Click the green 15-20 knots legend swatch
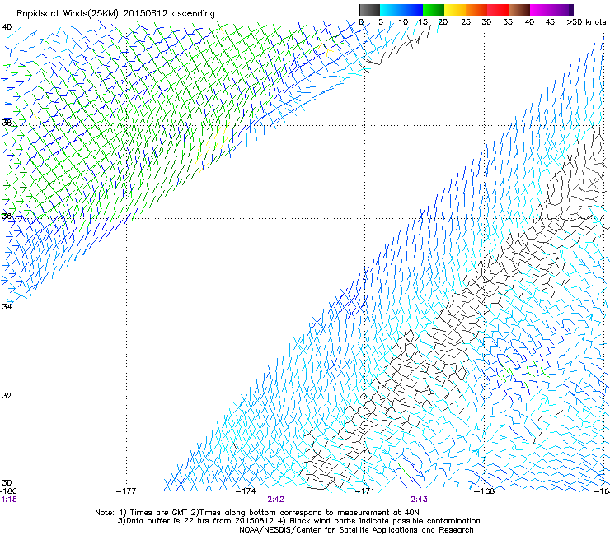The width and height of the screenshot is (610, 535). coord(434,10)
